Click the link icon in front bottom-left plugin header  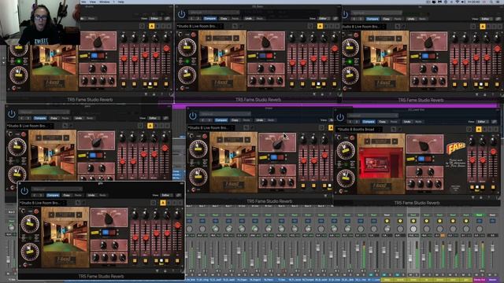(179, 195)
